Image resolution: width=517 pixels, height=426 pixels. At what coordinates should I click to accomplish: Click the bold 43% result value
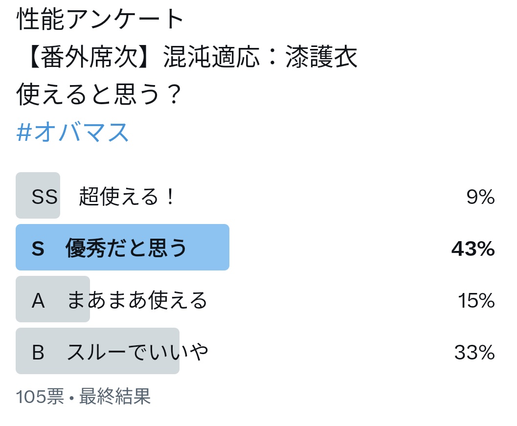coord(473,248)
